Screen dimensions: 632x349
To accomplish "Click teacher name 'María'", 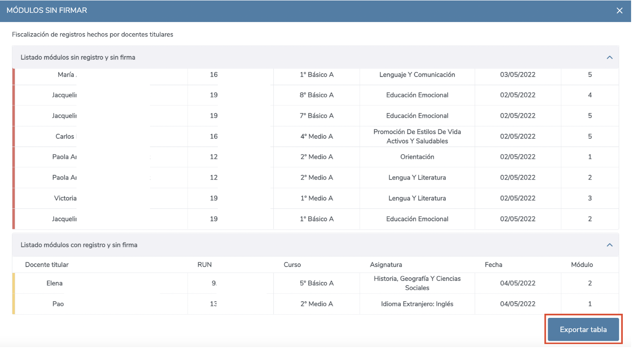I will tap(67, 75).
